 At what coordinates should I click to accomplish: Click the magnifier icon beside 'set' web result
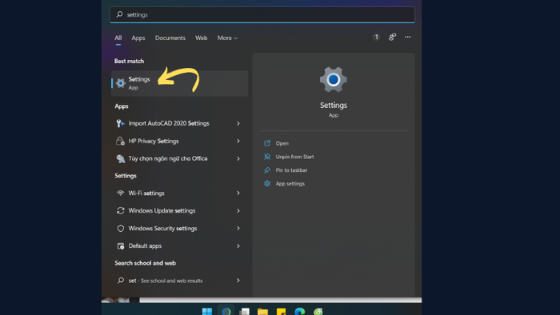point(120,281)
